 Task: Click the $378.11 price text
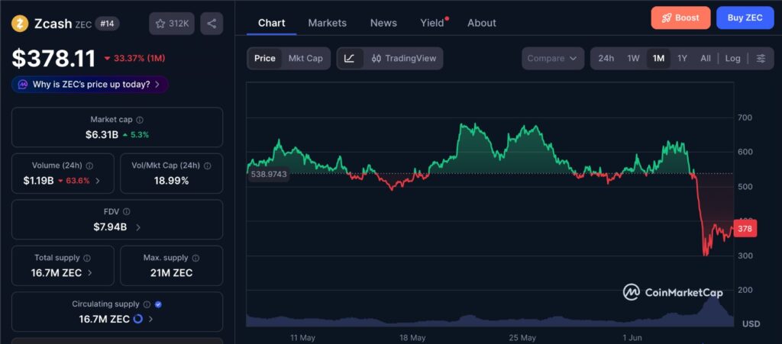pyautogui.click(x=54, y=58)
